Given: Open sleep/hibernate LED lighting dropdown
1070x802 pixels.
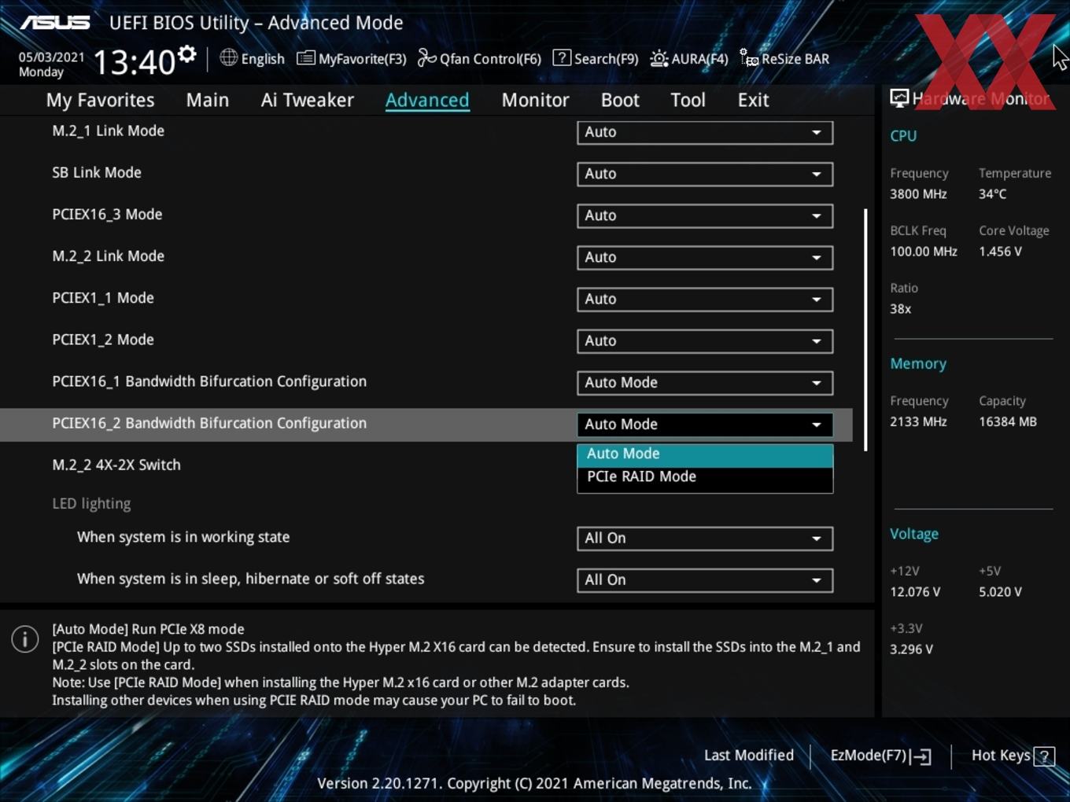Looking at the screenshot, I should [x=705, y=579].
